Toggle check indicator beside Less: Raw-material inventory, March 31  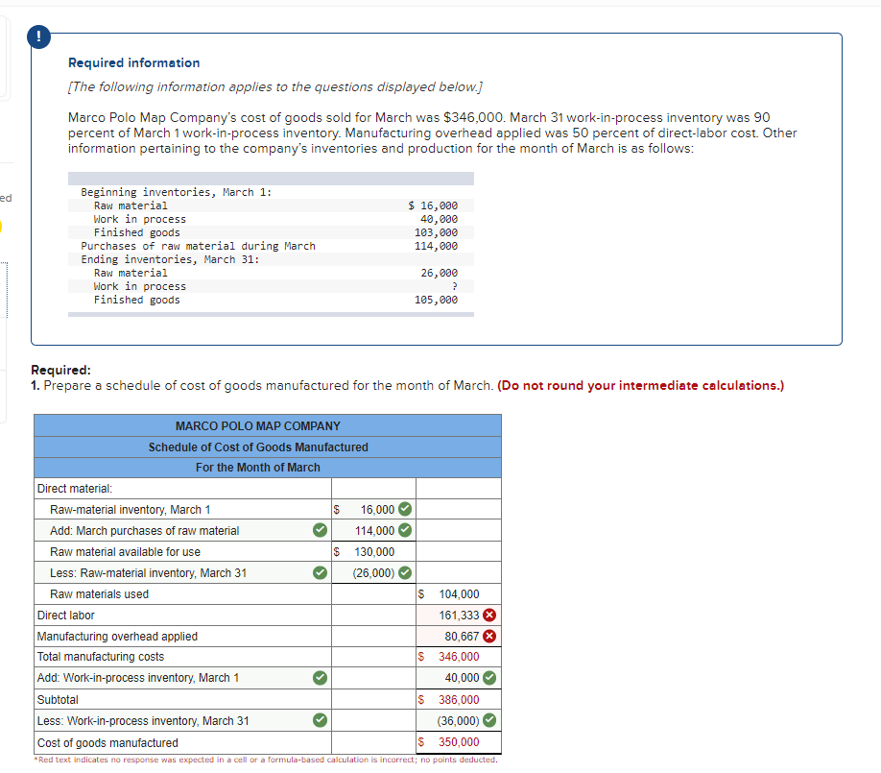pos(320,572)
